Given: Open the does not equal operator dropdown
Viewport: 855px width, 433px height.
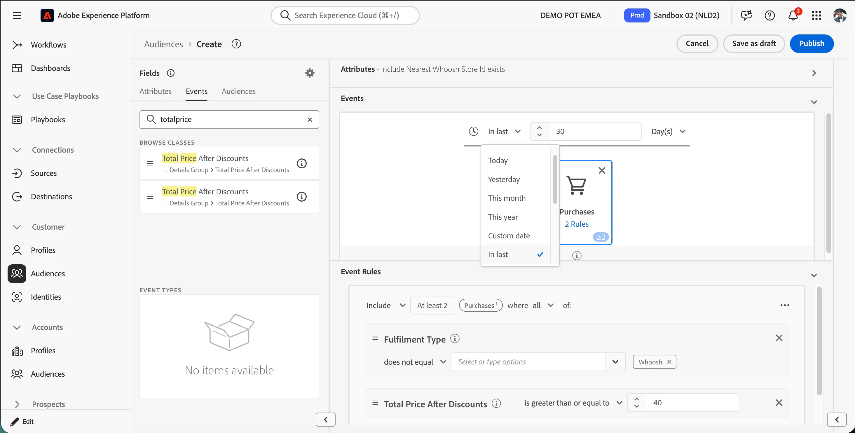Looking at the screenshot, I should click(x=415, y=362).
